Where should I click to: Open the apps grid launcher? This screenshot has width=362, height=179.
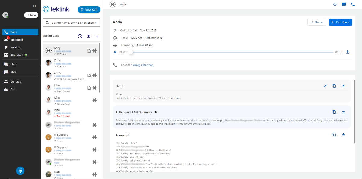[20, 171]
